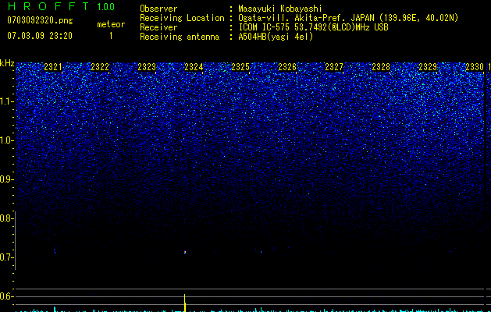Screen dimensions: 491x312
Task: Click the 2329 time marker
Action: 428,67
